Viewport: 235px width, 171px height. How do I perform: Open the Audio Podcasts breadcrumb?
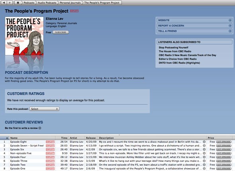point(47,3)
